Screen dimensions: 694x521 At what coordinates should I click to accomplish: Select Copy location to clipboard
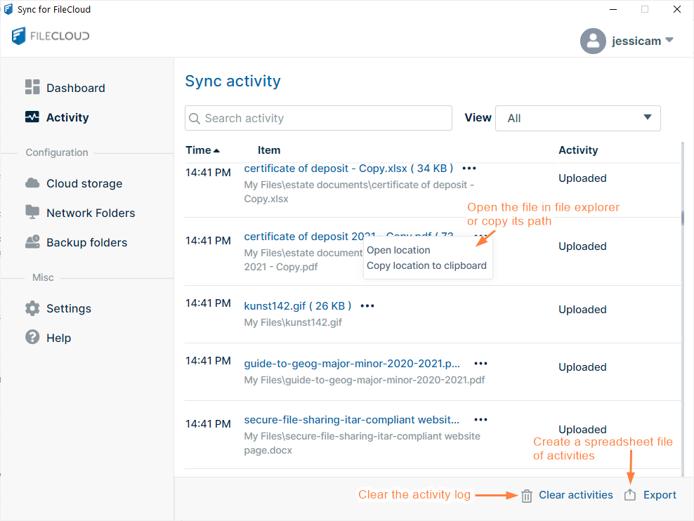tap(426, 265)
